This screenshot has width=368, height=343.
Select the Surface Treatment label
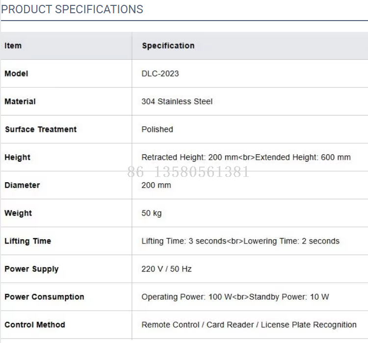click(41, 129)
